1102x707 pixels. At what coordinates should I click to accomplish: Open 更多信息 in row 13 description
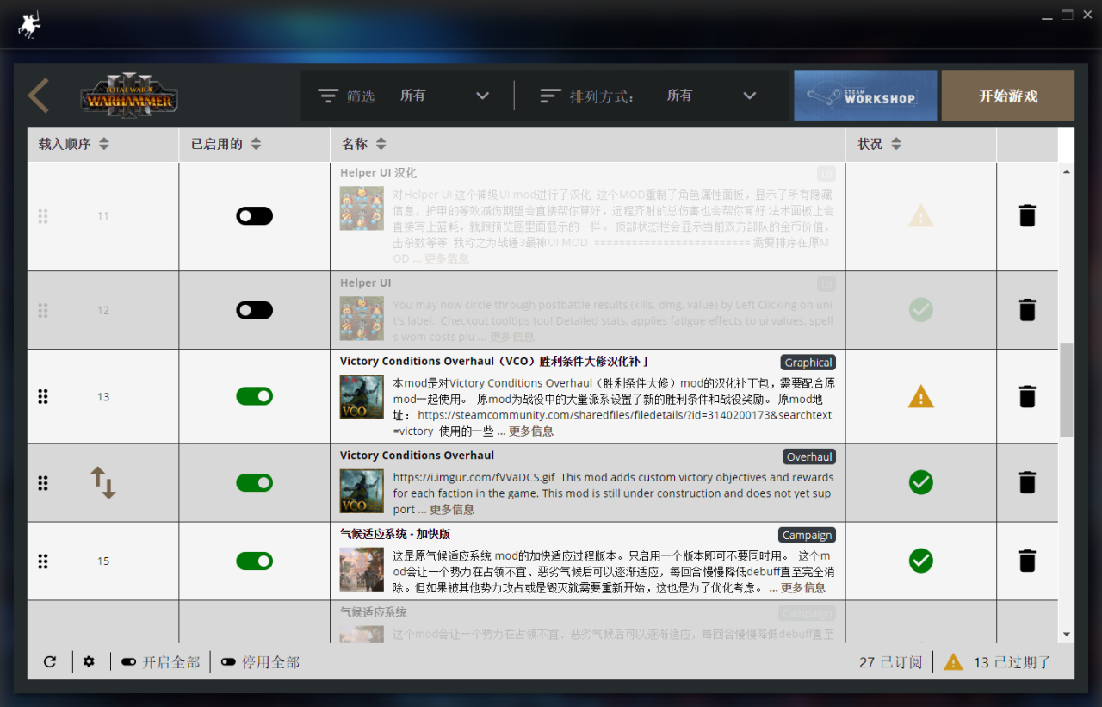[x=531, y=431]
